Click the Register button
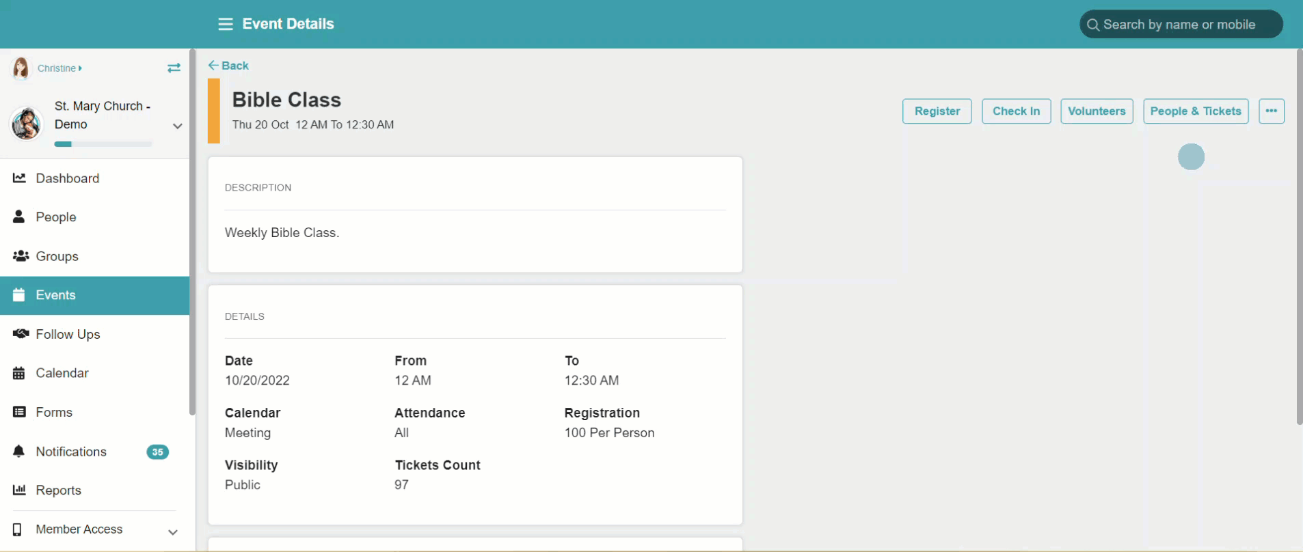 click(937, 111)
